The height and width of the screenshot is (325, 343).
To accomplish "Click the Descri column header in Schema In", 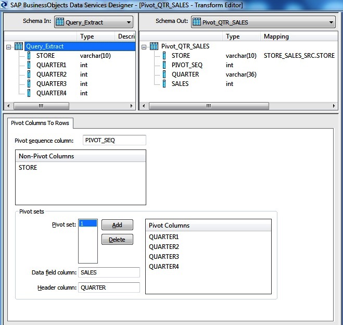I will click(125, 36).
